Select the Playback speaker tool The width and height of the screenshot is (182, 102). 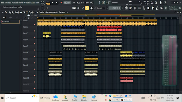[32, 12]
